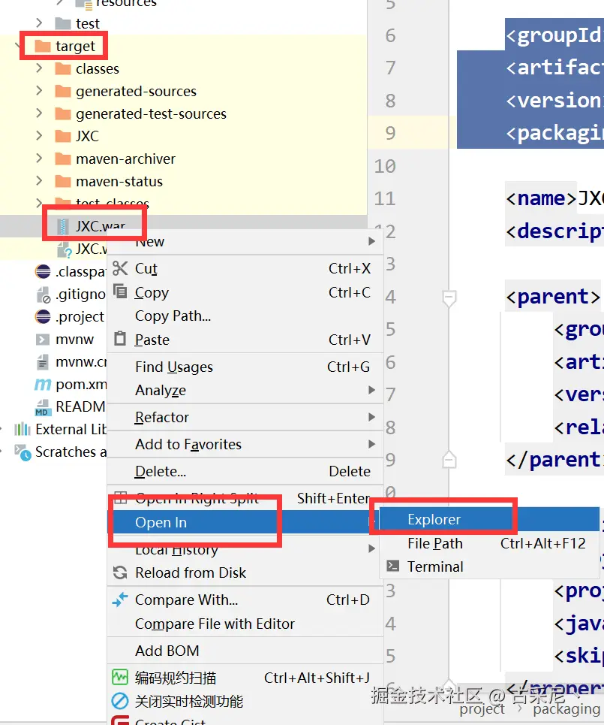Screen dimensions: 604x725
Task: Click the Reload from Disk icon
Action: pos(120,572)
